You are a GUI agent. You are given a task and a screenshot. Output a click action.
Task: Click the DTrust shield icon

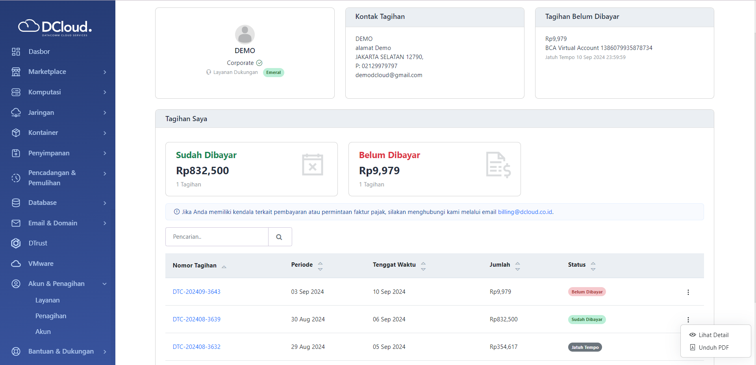(16, 243)
